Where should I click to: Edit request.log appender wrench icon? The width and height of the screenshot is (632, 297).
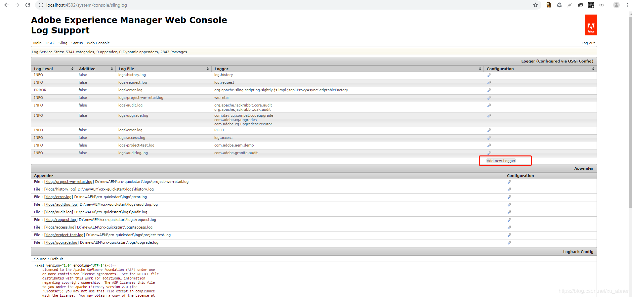point(509,220)
